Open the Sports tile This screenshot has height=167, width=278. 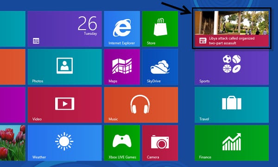pos(232,67)
